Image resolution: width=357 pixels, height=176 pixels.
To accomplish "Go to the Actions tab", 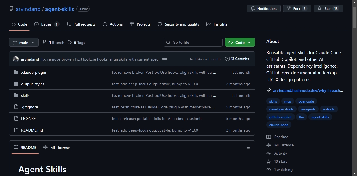I will point(113,24).
